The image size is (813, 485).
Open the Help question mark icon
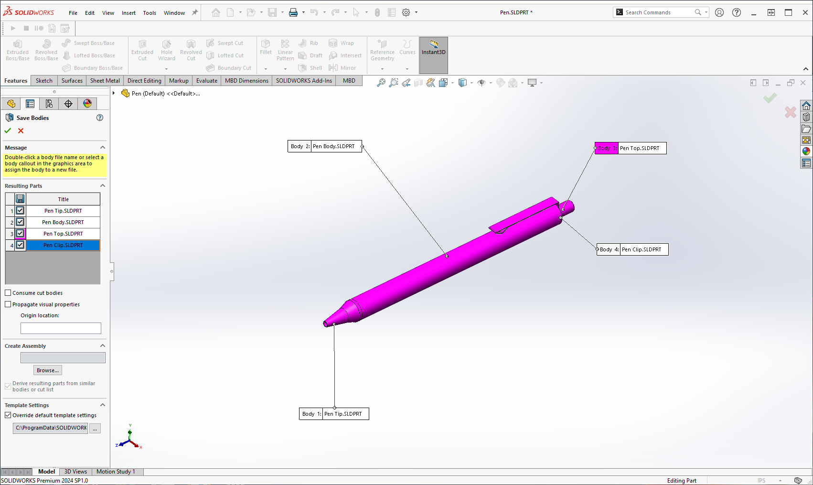[737, 12]
